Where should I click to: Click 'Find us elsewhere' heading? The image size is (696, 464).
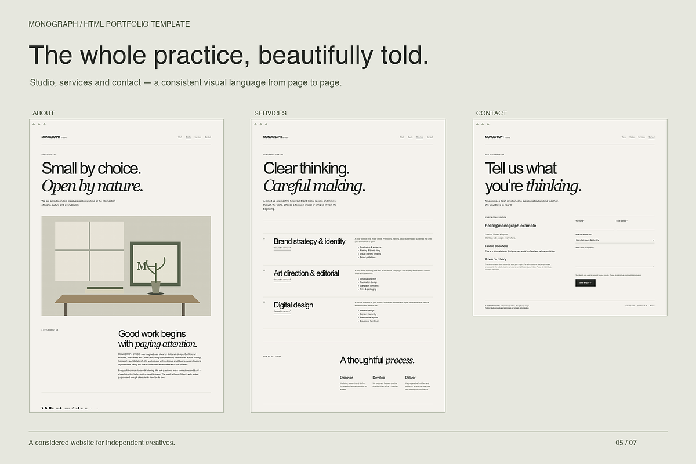pyautogui.click(x=496, y=246)
